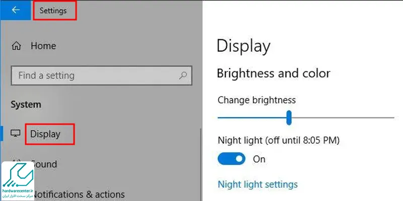Click the hardwarecenter.ir logo
The height and width of the screenshot is (201, 403).
click(18, 181)
